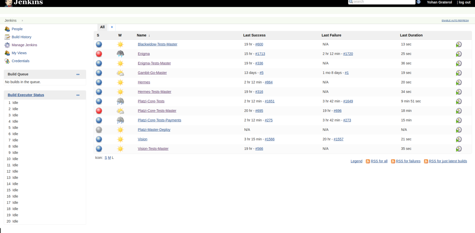Click the People sidebar icon
This screenshot has width=475, height=233.
[7, 29]
